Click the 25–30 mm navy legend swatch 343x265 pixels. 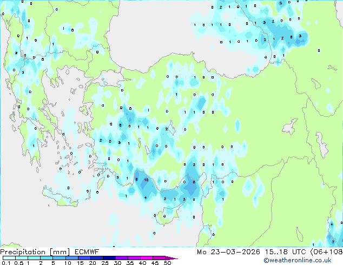click(109, 258)
